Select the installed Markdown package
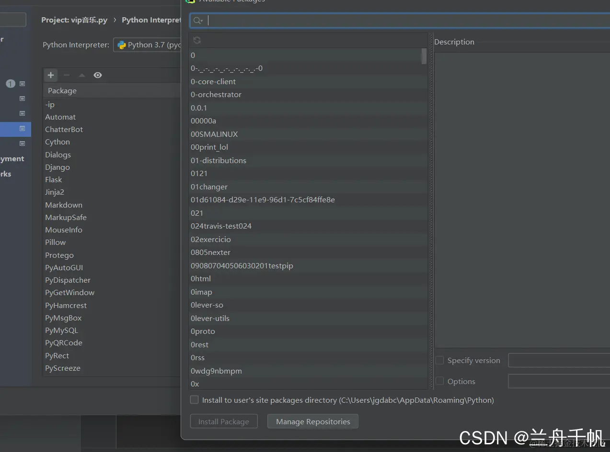 [x=112, y=205]
